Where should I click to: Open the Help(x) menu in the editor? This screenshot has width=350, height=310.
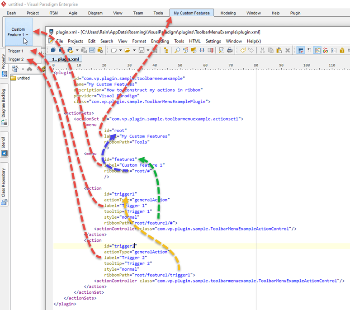pyautogui.click(x=254, y=41)
